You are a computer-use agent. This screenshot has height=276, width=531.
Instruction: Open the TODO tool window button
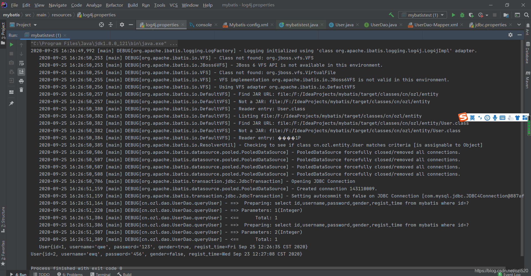[x=42, y=274]
